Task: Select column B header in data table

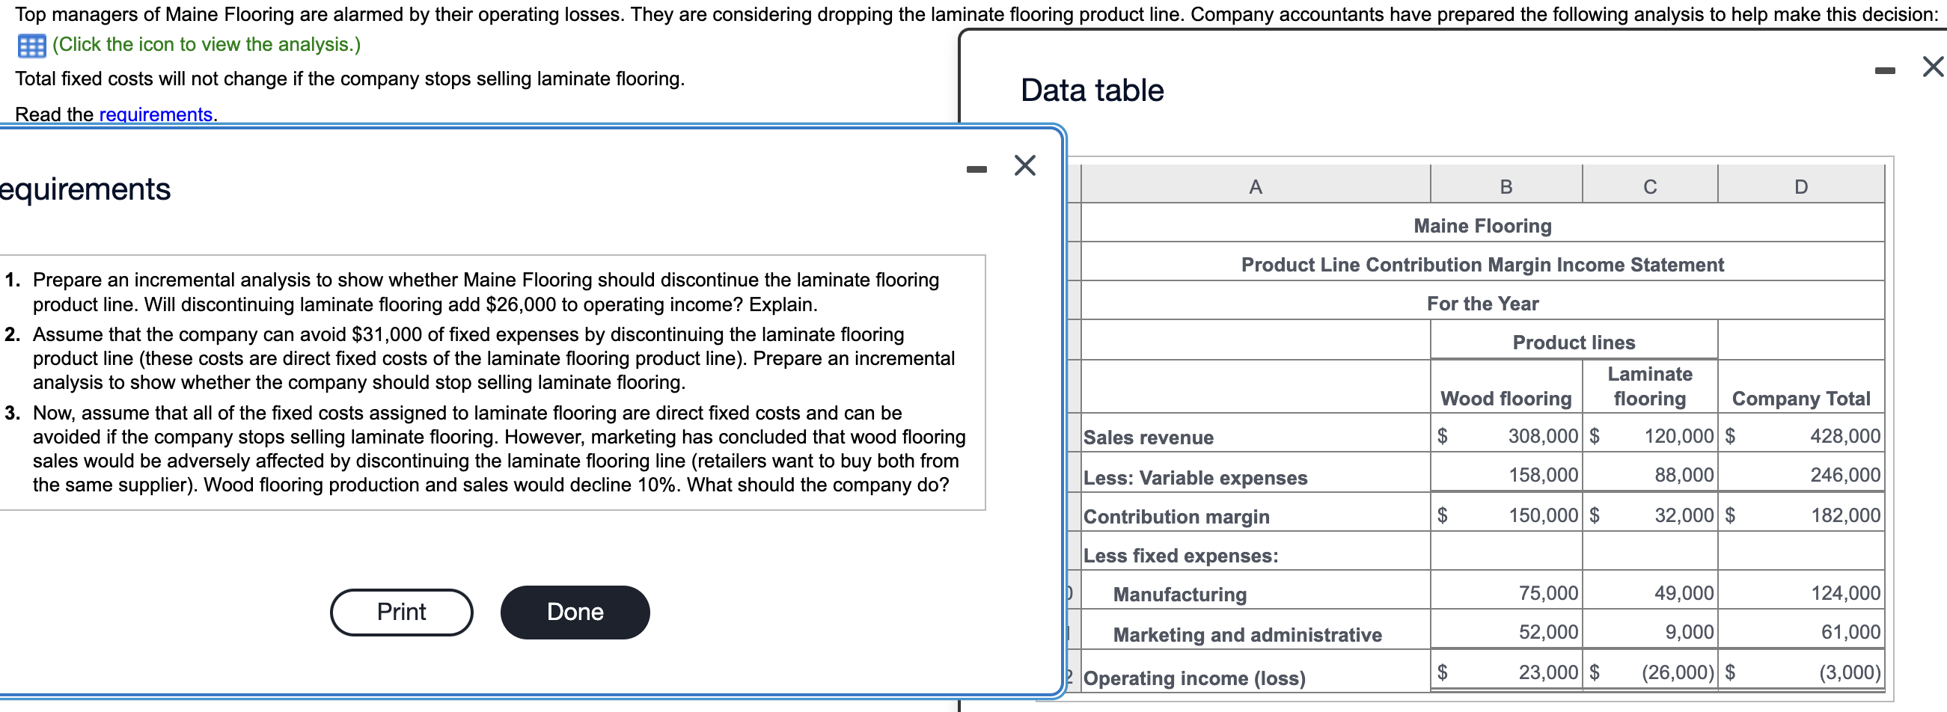Action: click(x=1506, y=185)
